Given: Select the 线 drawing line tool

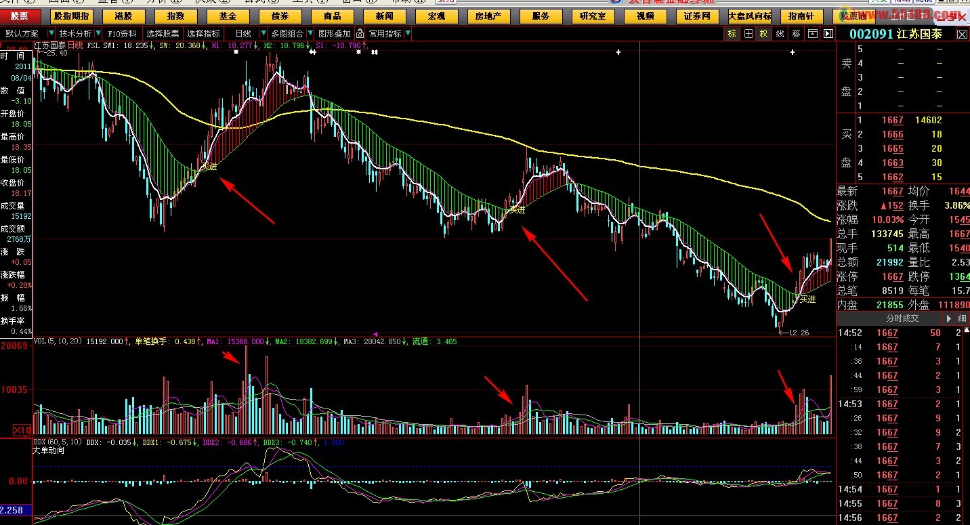Looking at the screenshot, I should pyautogui.click(x=780, y=33).
